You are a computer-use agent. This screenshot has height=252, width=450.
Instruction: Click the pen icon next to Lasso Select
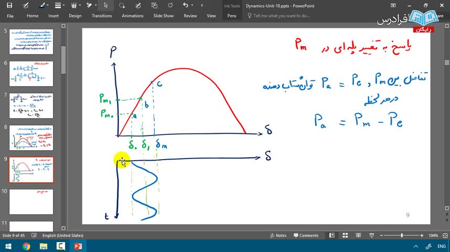tap(138, 5)
